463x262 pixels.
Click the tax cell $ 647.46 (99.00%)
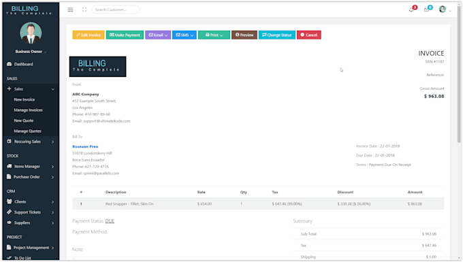pyautogui.click(x=287, y=204)
